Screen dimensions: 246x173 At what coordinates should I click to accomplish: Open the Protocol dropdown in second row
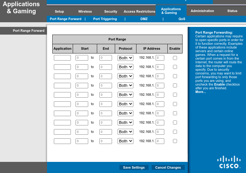pyautogui.click(x=125, y=67)
